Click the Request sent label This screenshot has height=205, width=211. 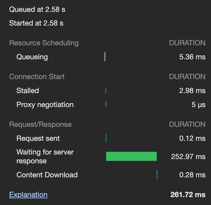[38, 138]
